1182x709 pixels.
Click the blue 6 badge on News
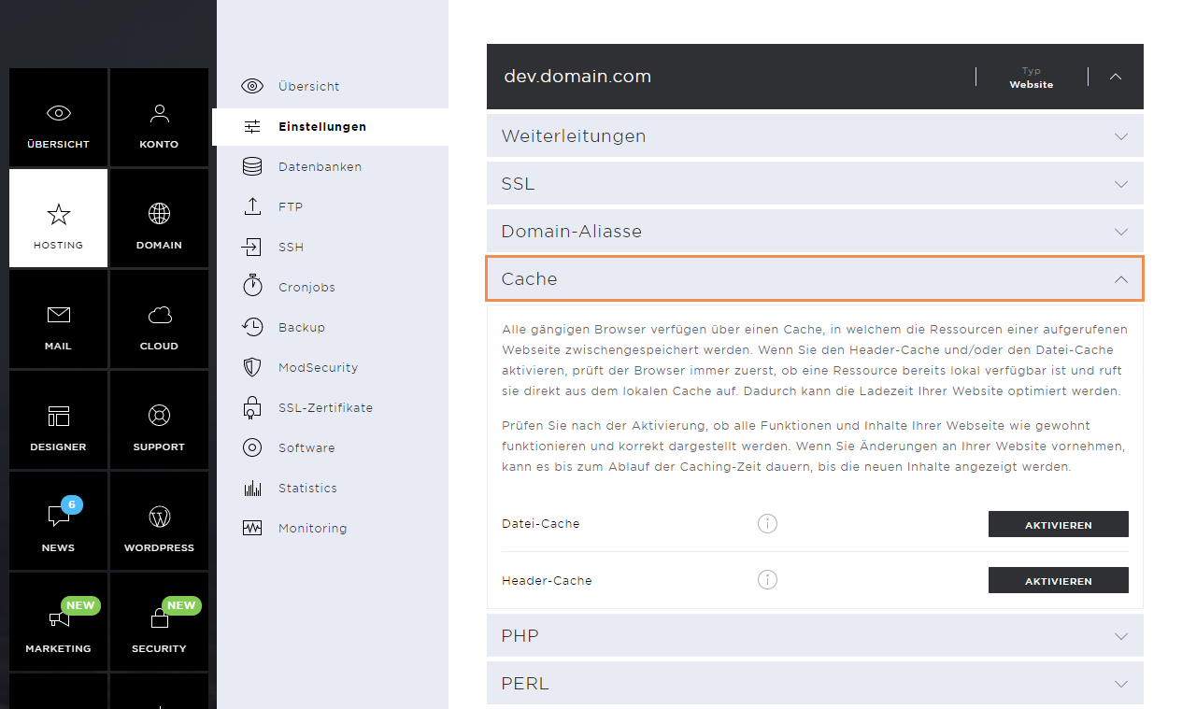73,504
